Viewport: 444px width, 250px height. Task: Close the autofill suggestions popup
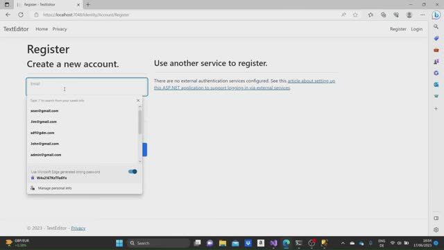(138, 100)
